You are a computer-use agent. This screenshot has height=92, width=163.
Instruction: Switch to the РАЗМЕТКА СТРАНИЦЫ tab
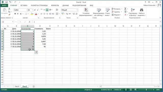pos(39,5)
